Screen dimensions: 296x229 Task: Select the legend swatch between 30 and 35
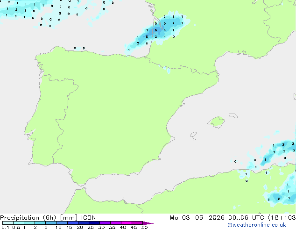[x=105, y=223]
